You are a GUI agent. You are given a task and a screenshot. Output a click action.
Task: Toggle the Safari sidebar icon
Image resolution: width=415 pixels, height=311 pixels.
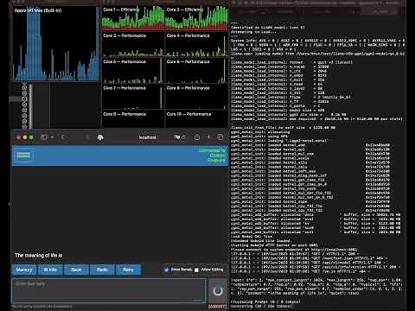coord(44,137)
